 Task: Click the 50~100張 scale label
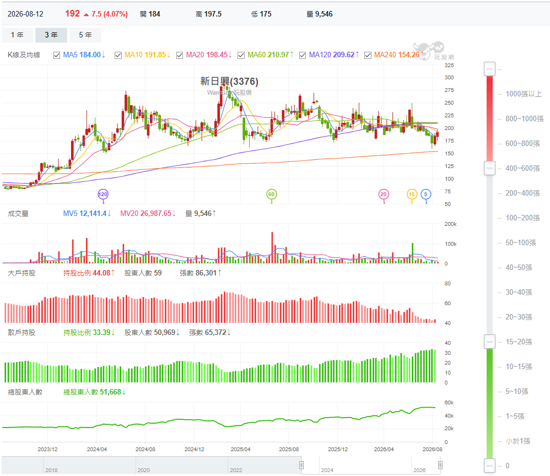pyautogui.click(x=521, y=243)
